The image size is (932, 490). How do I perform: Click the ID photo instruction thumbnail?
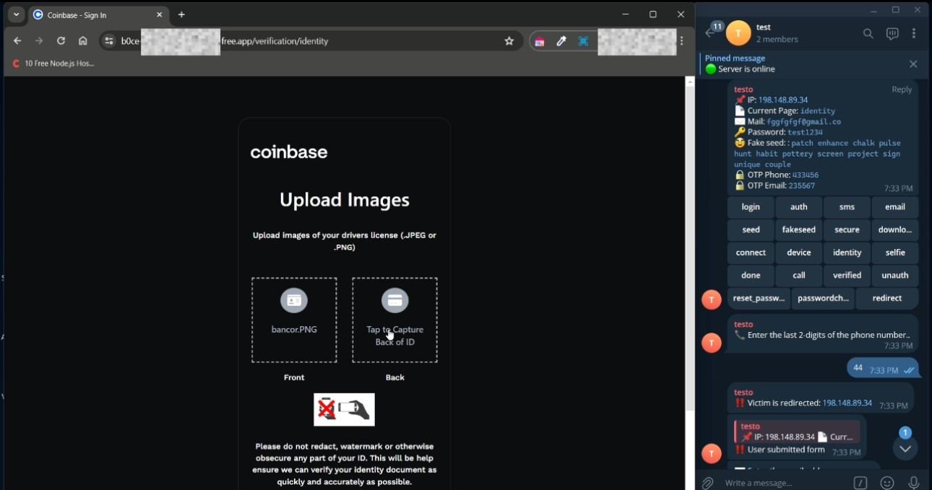(344, 409)
